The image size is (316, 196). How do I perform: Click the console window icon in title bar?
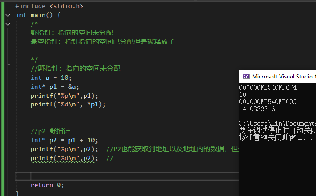pos(246,77)
